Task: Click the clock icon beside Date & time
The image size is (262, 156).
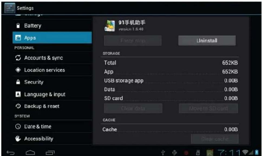Action: 18,126
